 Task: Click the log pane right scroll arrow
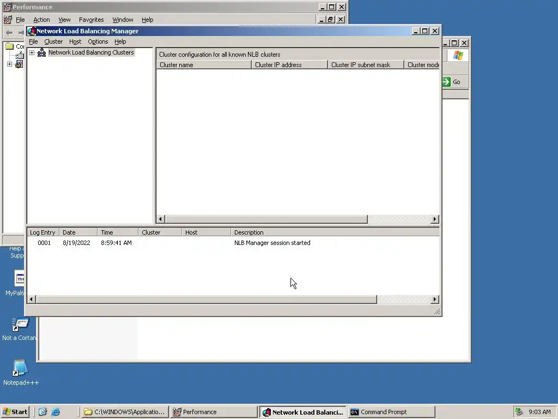click(x=434, y=300)
